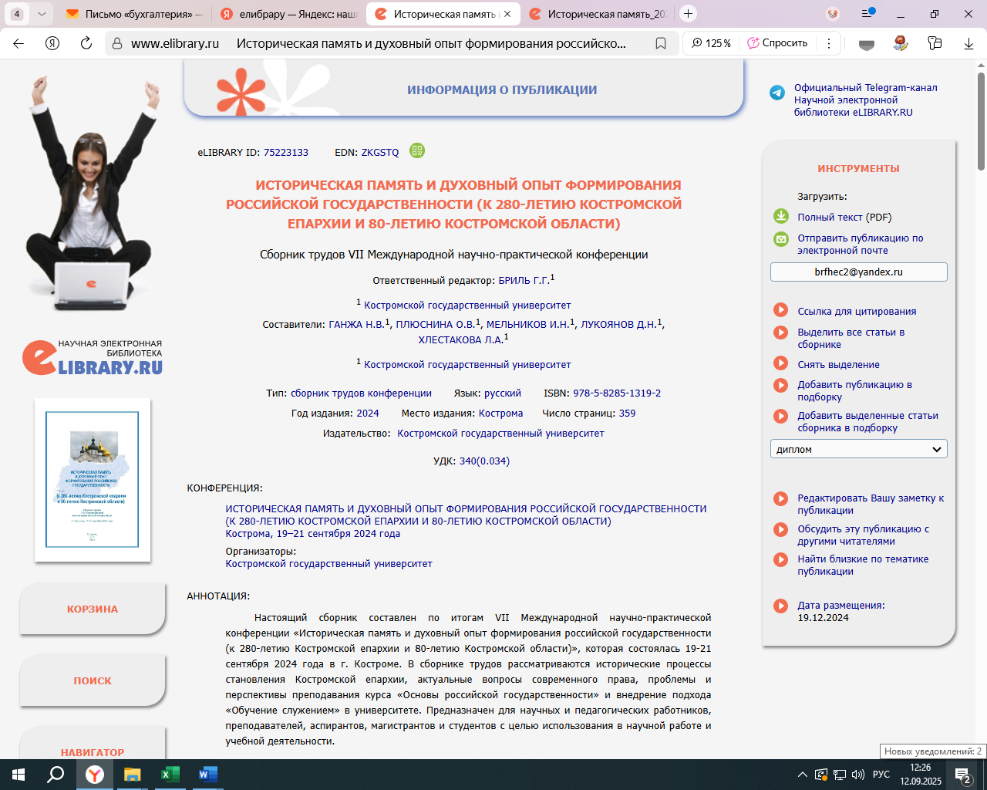The image size is (987, 790).
Task: Download the full text PDF icon
Action: pyautogui.click(x=781, y=217)
